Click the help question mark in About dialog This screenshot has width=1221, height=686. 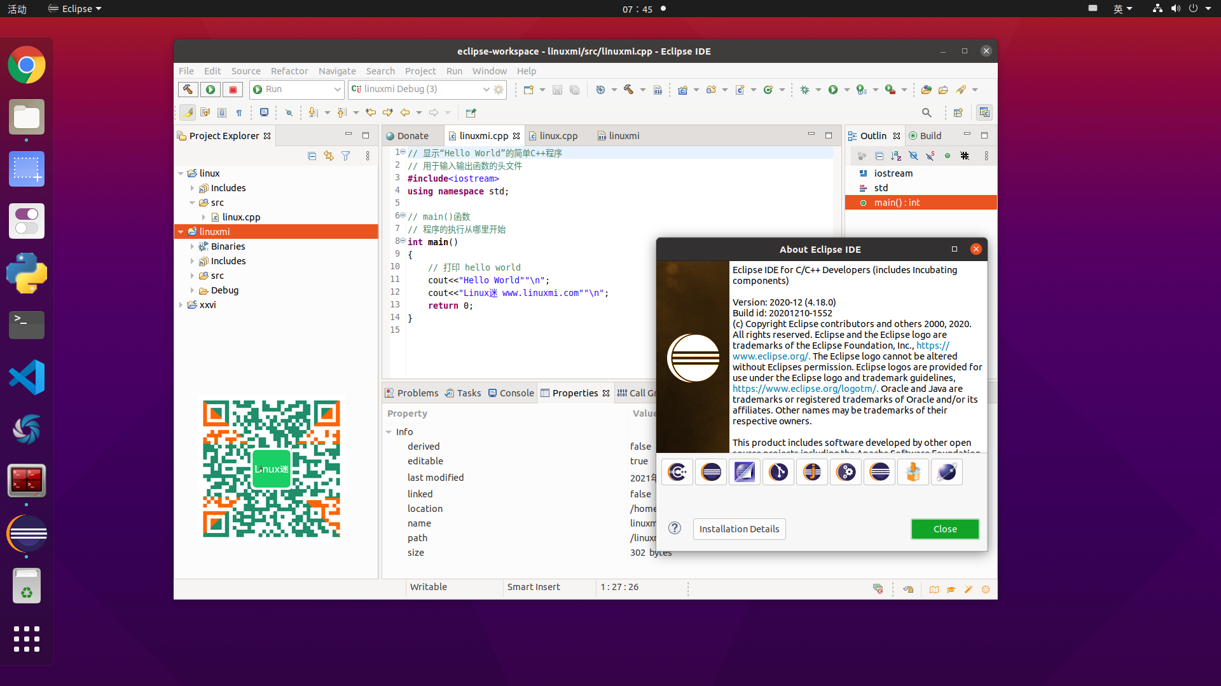point(675,528)
